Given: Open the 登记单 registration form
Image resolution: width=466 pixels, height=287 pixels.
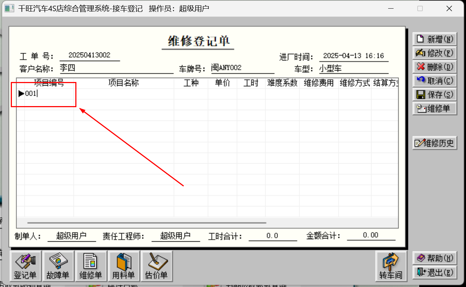Looking at the screenshot, I should (26, 266).
